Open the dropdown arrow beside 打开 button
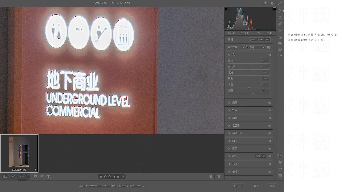The width and height of the screenshot is (342, 192). [x=244, y=186]
